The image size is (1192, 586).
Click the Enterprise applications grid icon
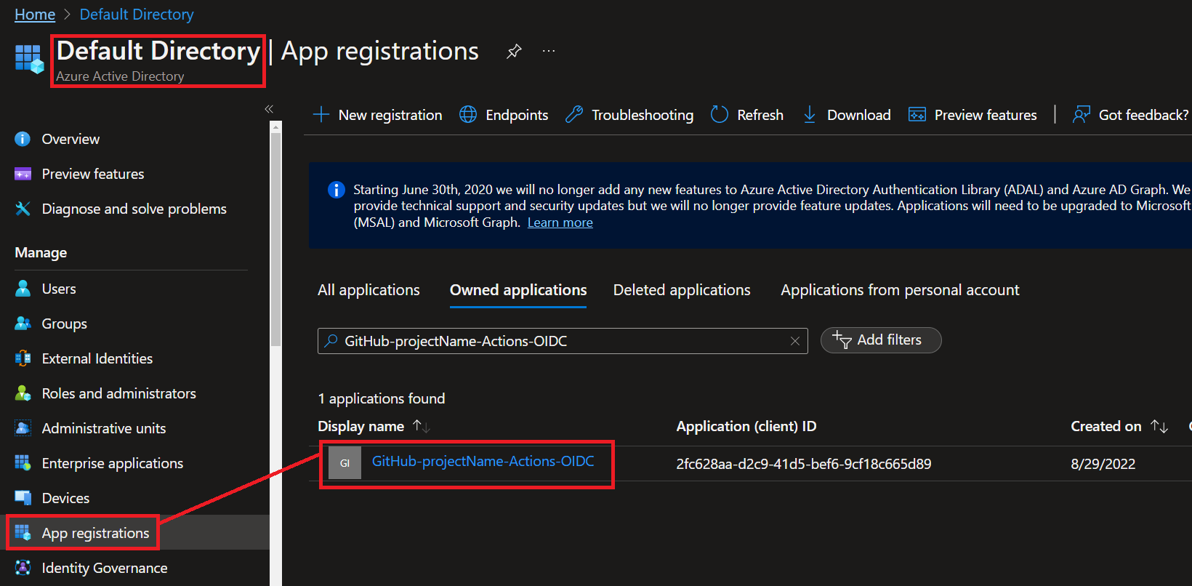pyautogui.click(x=23, y=463)
